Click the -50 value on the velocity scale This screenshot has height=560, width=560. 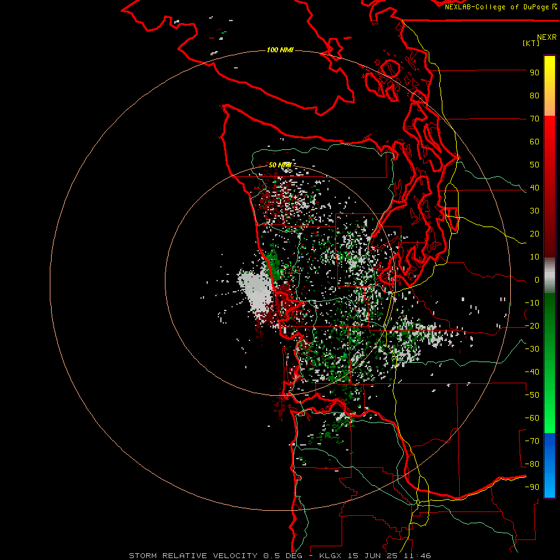[x=532, y=395]
